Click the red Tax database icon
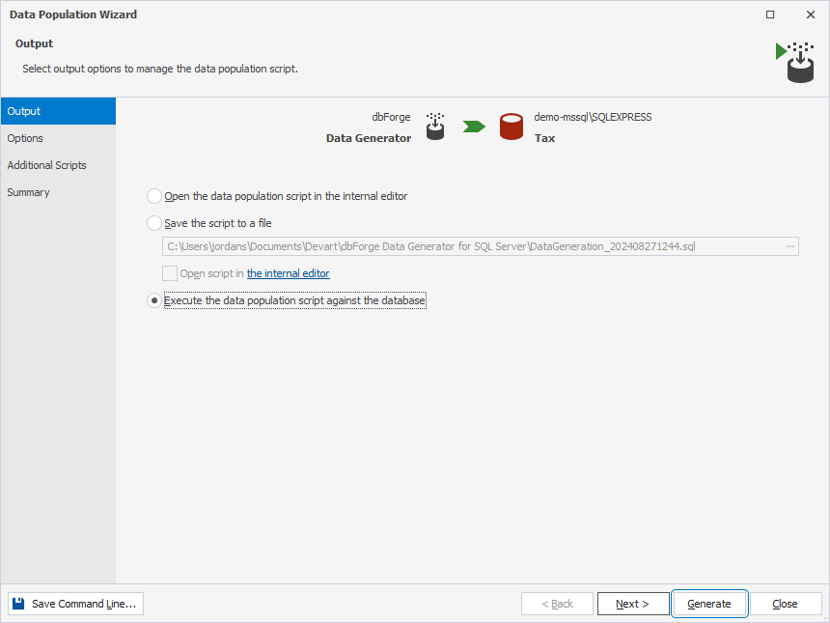 pos(512,127)
